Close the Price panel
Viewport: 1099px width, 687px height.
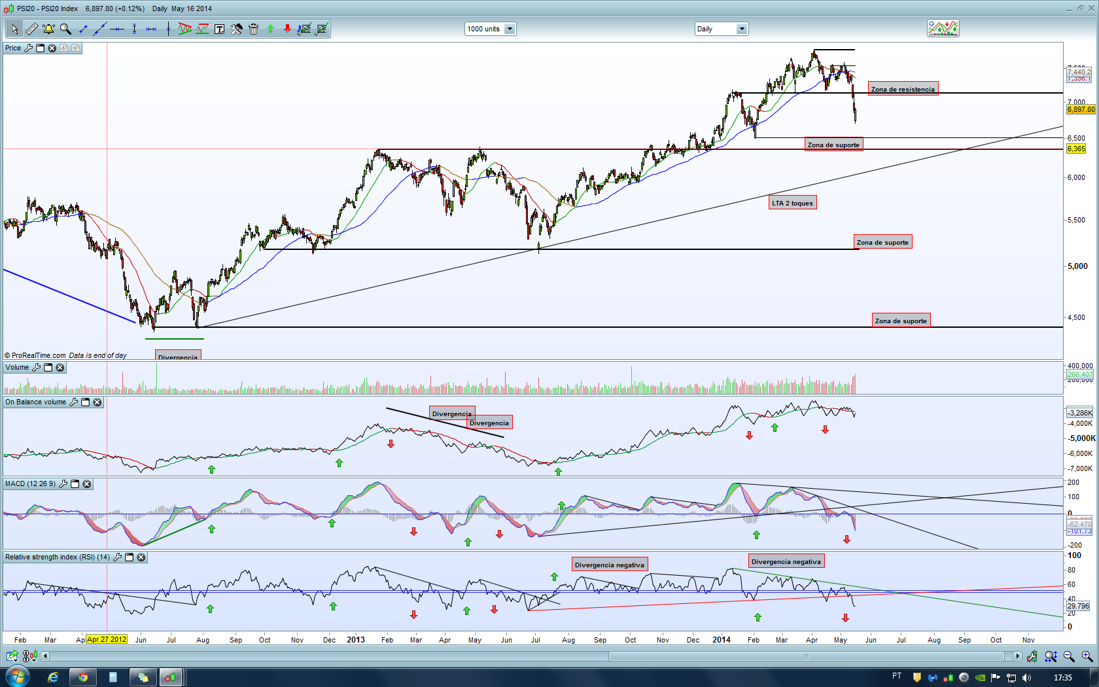click(x=52, y=48)
